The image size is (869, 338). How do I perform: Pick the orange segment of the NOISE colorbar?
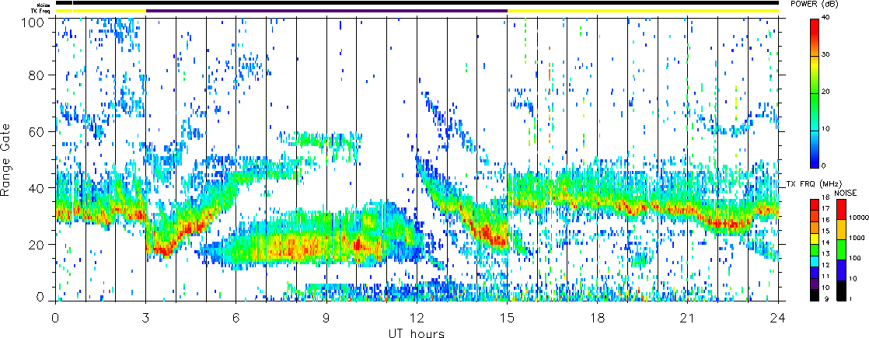coord(843,229)
